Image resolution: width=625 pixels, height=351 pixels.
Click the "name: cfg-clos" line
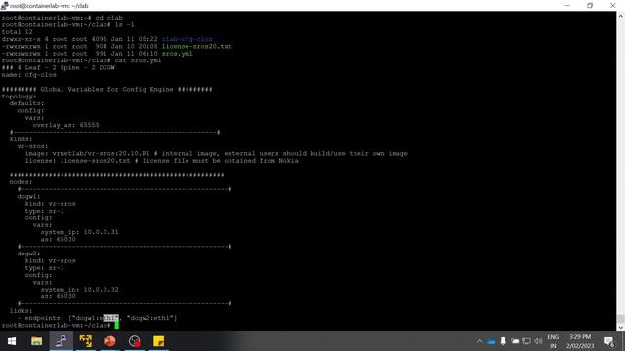[x=28, y=75]
